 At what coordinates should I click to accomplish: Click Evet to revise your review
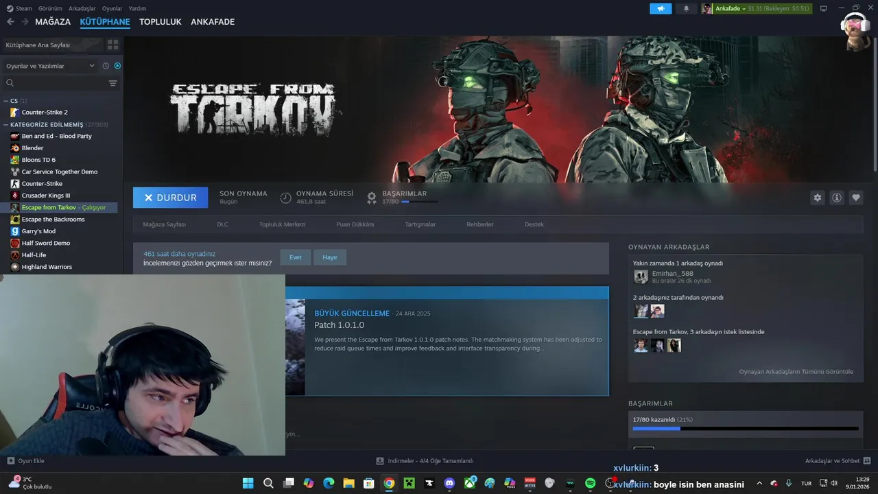[295, 257]
